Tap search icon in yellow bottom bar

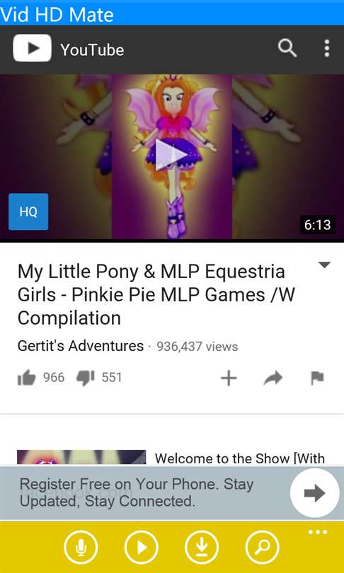pos(262,547)
